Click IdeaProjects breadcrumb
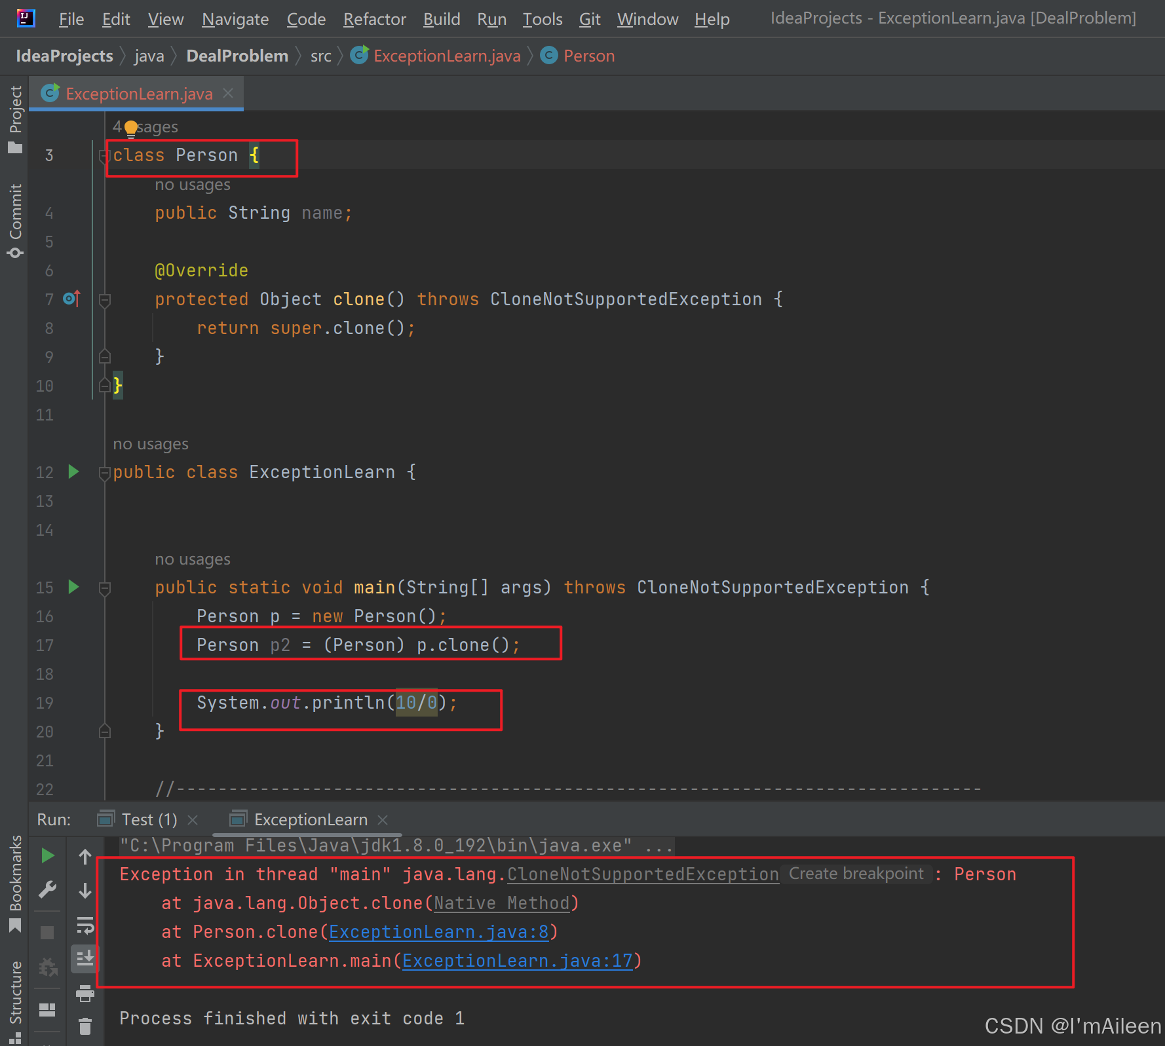The width and height of the screenshot is (1165, 1046). point(64,56)
